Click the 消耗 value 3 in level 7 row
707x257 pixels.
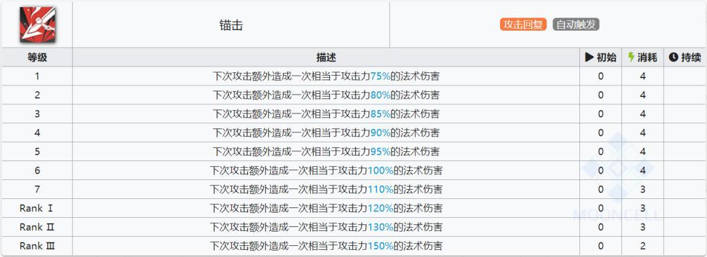[x=643, y=190]
